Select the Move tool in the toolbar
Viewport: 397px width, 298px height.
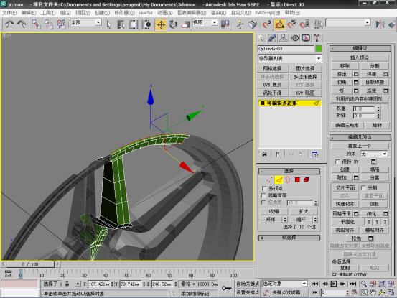[x=161, y=24]
